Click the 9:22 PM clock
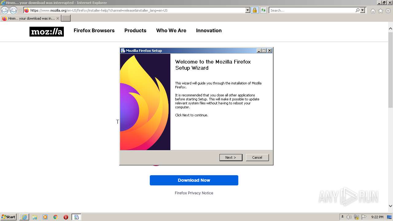This screenshot has width=393, height=221. [x=377, y=217]
